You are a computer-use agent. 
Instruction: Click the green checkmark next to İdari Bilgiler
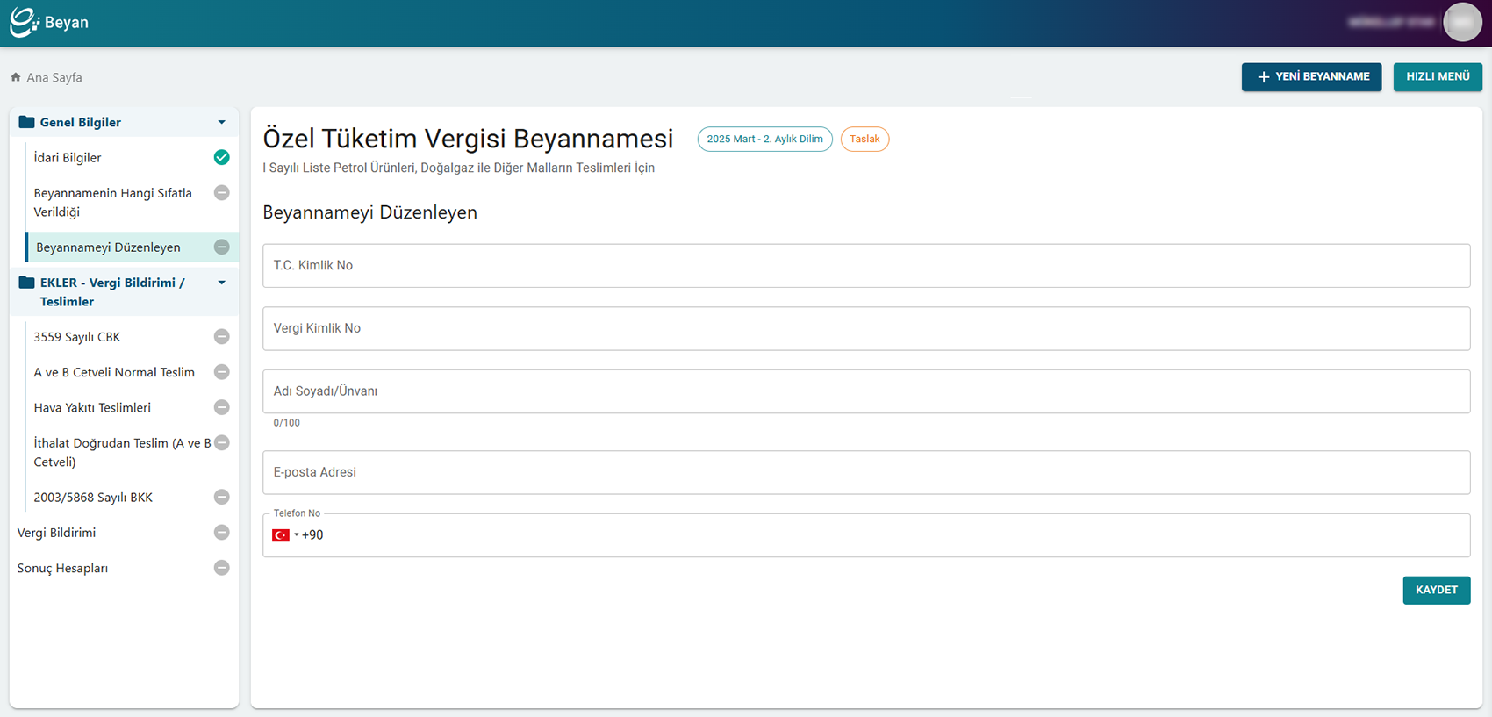click(222, 157)
